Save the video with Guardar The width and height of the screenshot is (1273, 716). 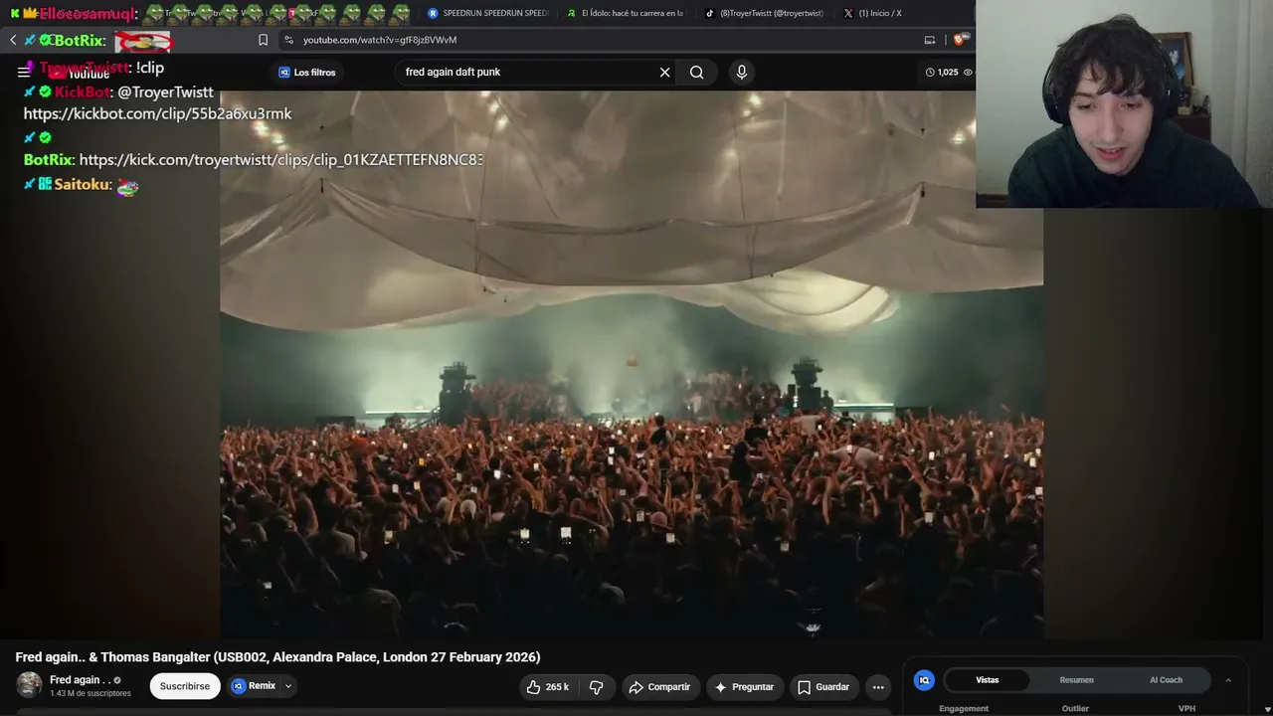click(x=823, y=687)
